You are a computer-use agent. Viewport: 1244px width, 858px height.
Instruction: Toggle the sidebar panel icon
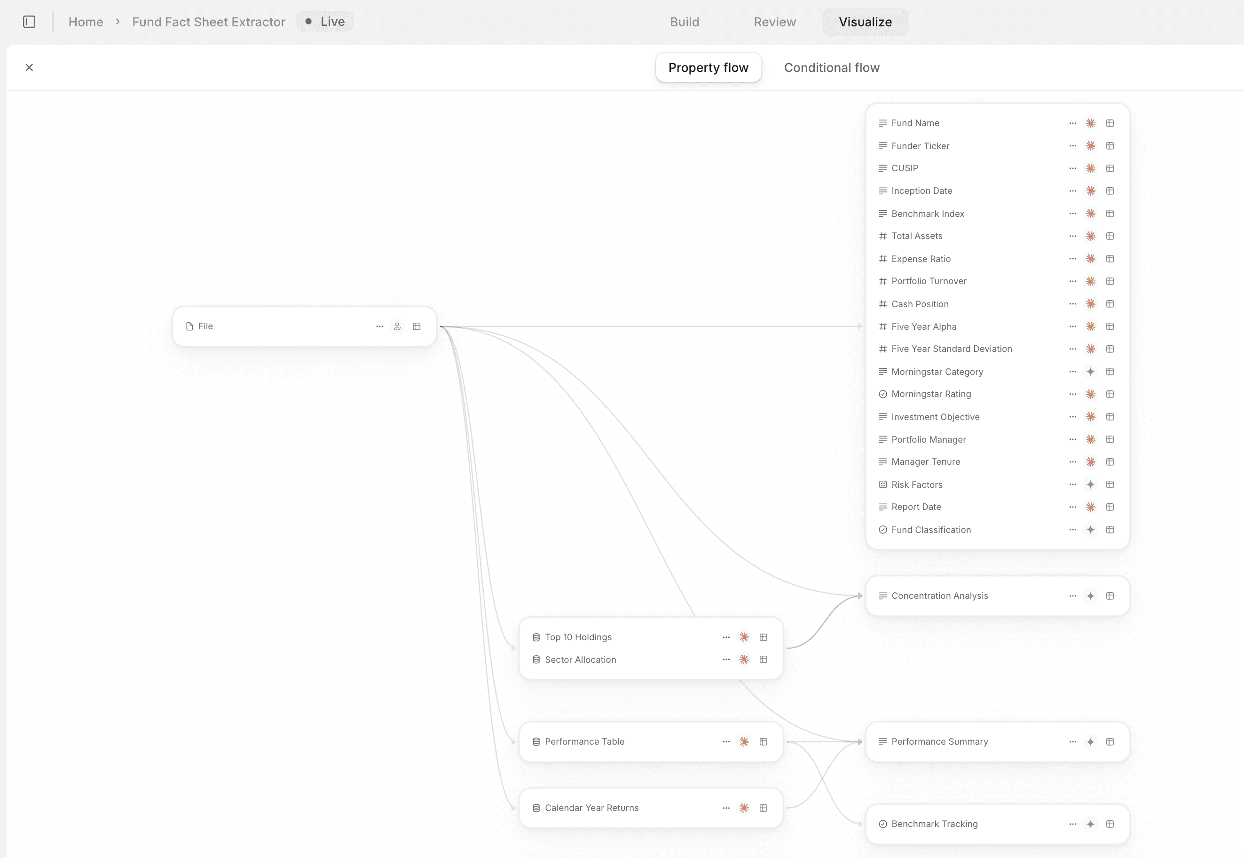click(x=29, y=22)
